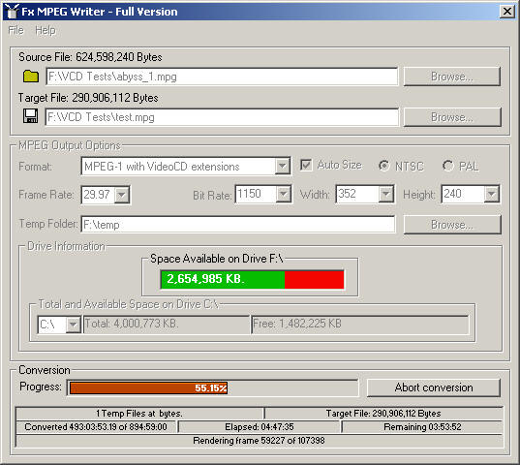Expand the Width dropdown
This screenshot has height=465, width=520.
[385, 194]
